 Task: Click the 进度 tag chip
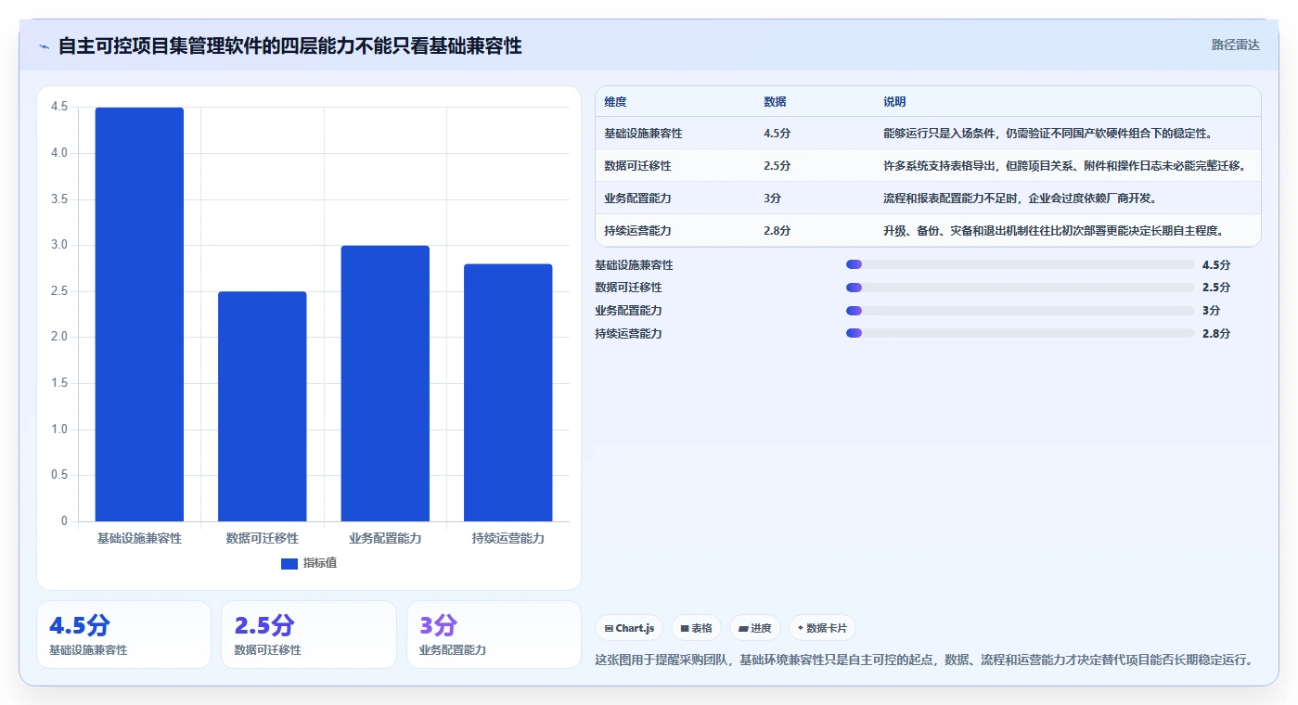point(755,628)
